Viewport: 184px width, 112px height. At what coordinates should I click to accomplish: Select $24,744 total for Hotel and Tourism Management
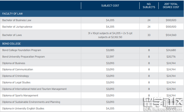click(171, 89)
